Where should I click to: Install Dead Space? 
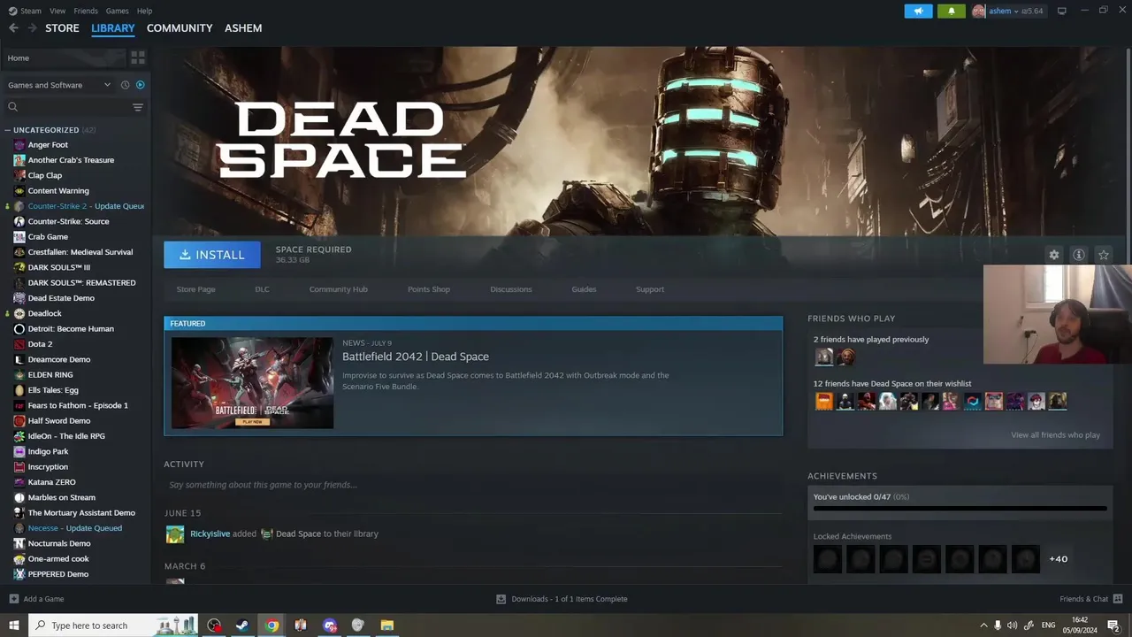(x=212, y=255)
